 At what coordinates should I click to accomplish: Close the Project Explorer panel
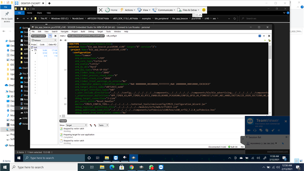pos(55,36)
